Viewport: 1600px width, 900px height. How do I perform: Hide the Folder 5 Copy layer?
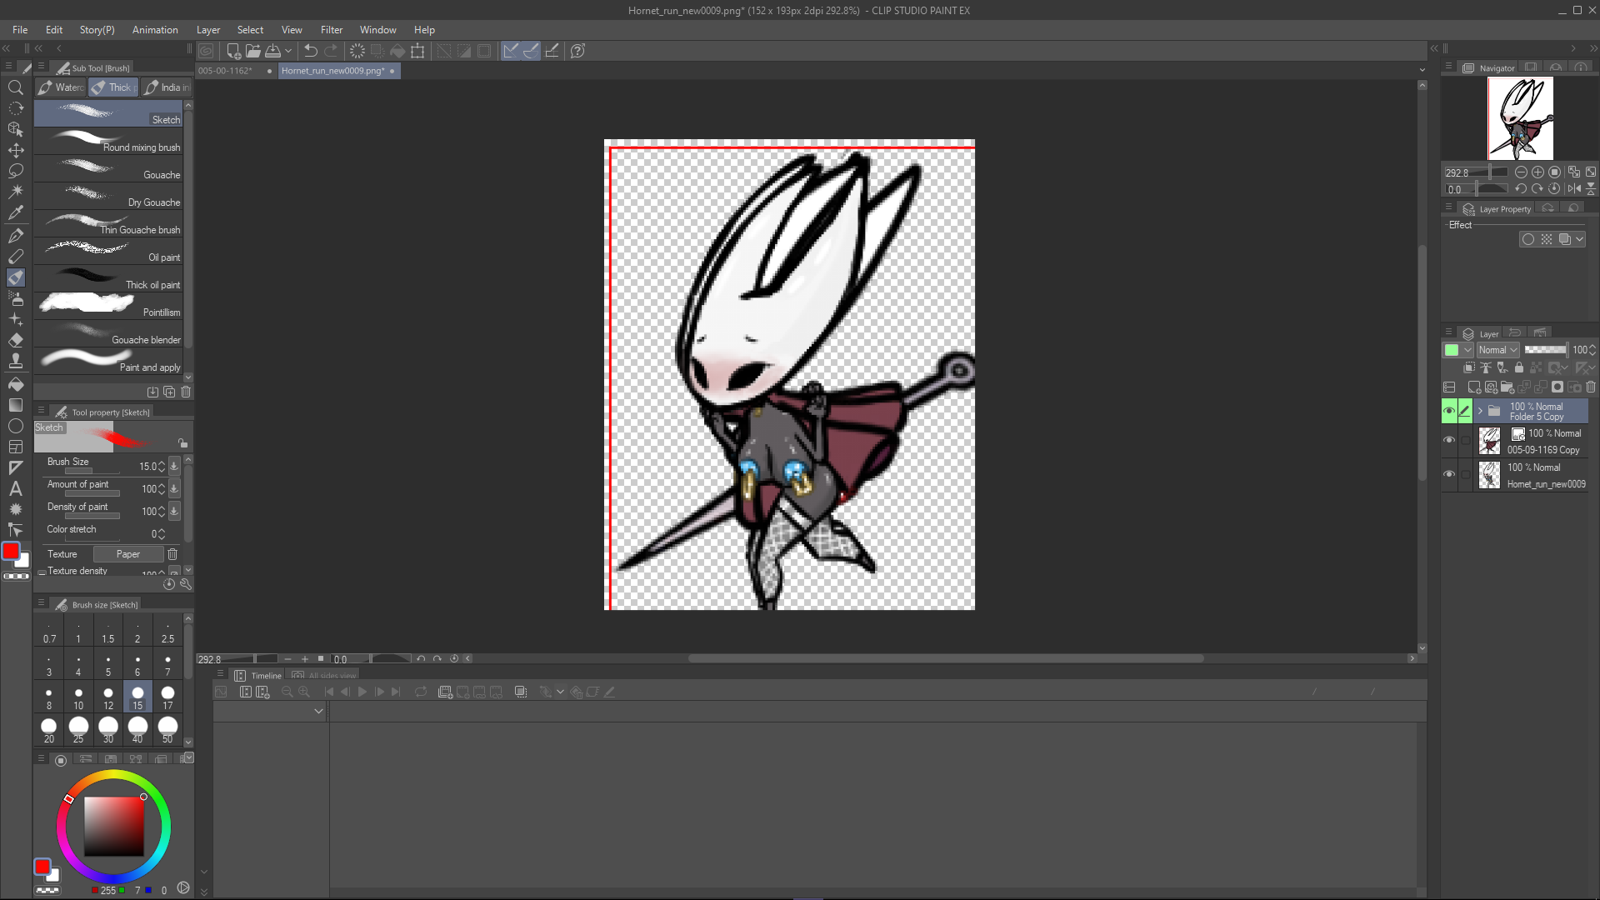[x=1449, y=411]
